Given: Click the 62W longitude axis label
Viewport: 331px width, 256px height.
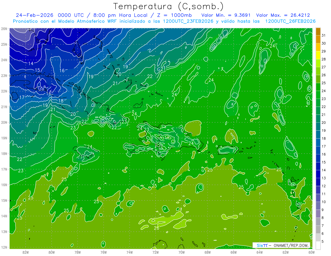Looking at the screenshot, I should pyautogui.click(x=285, y=252).
